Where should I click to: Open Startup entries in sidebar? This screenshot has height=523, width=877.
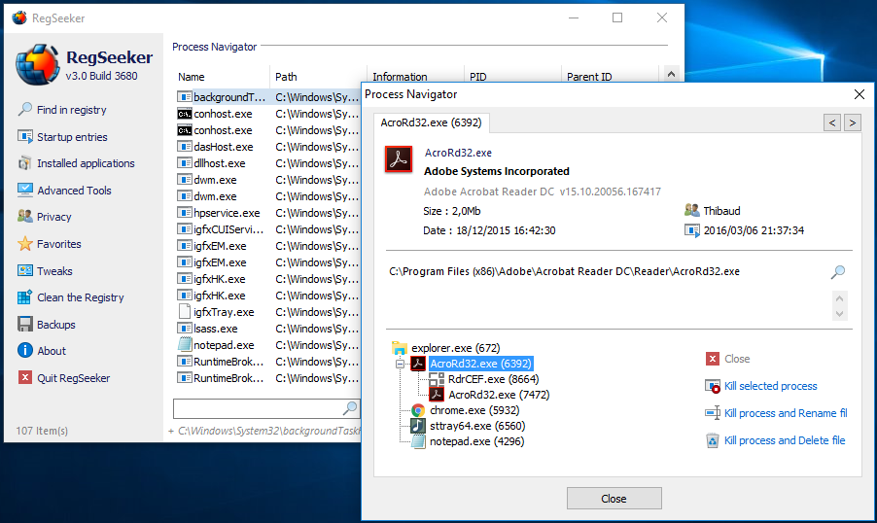point(62,136)
